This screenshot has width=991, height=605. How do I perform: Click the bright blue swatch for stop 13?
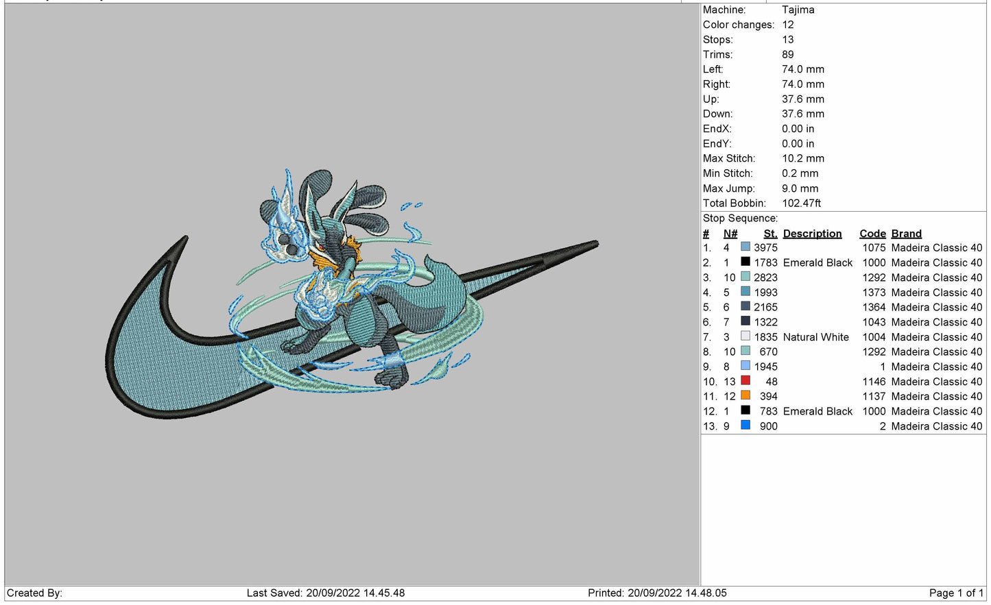745,425
